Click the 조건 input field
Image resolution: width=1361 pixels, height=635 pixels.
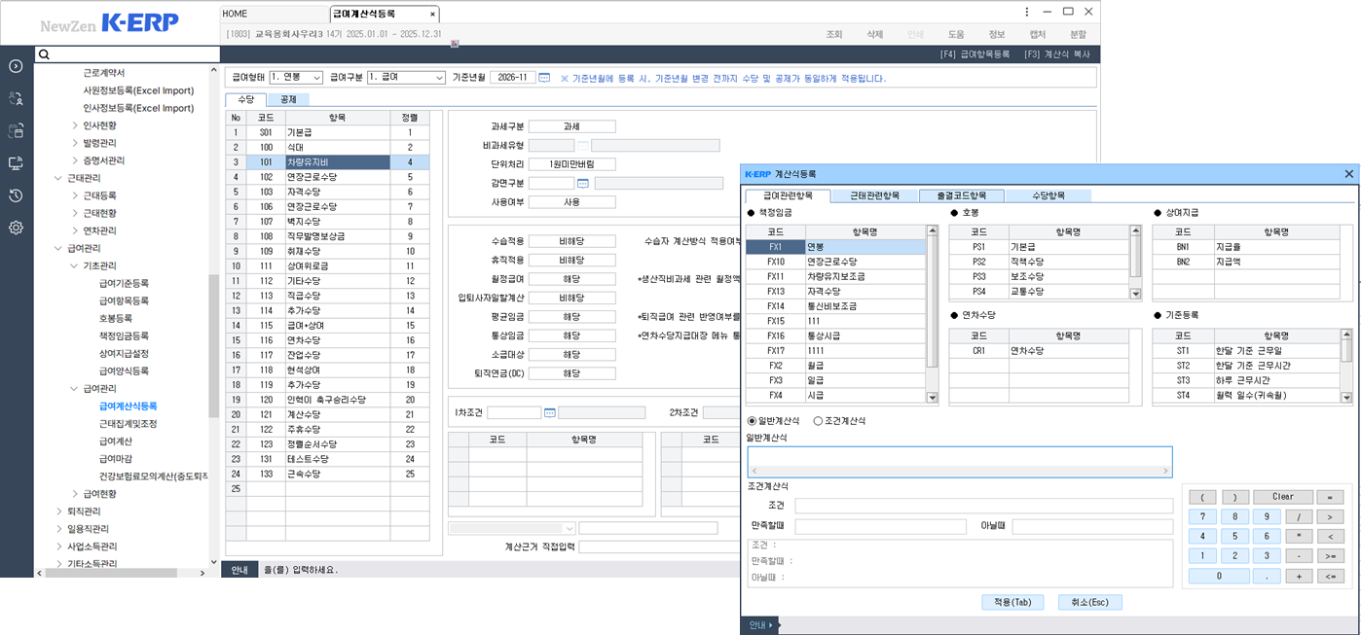point(983,506)
